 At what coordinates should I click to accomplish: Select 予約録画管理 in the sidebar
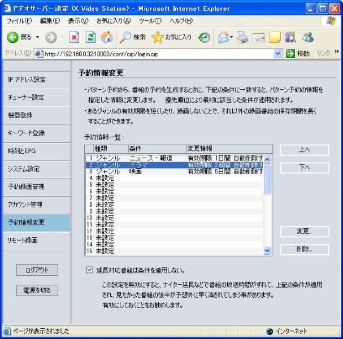pos(37,187)
